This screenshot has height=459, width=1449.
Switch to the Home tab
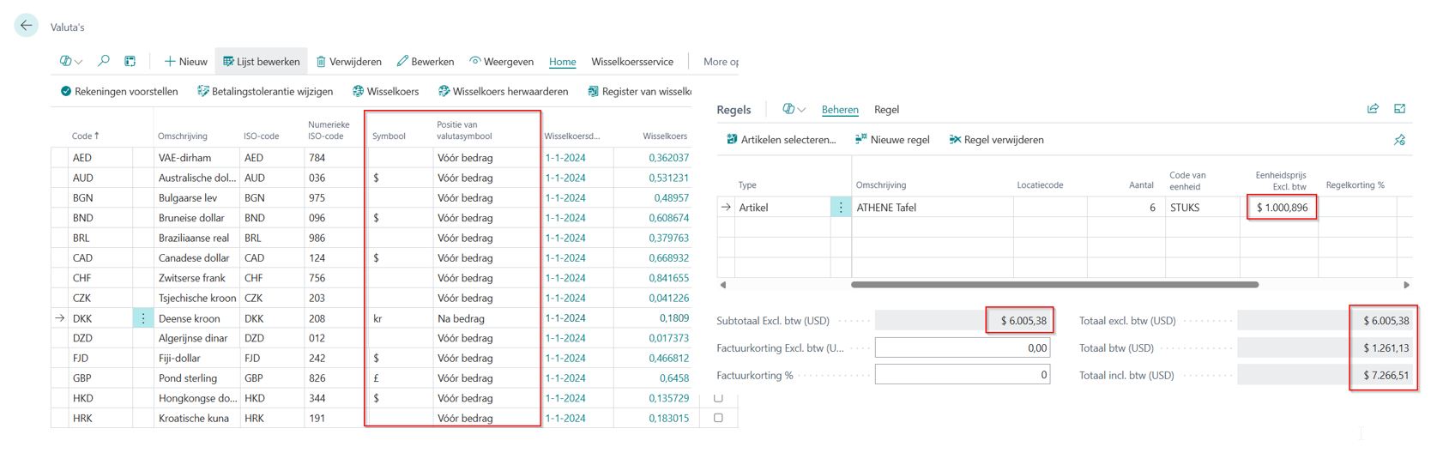563,61
